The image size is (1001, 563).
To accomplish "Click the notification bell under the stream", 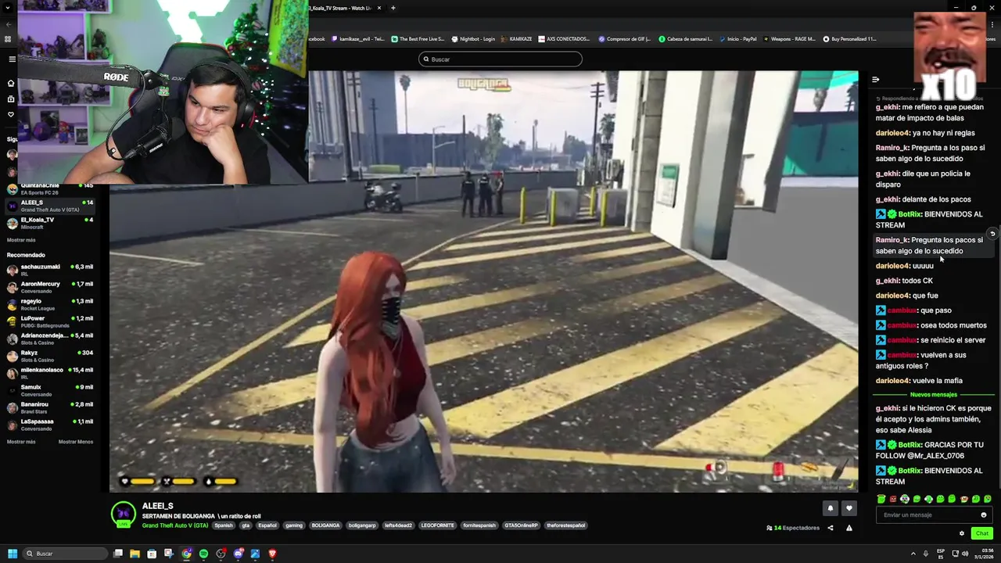I will pyautogui.click(x=831, y=508).
